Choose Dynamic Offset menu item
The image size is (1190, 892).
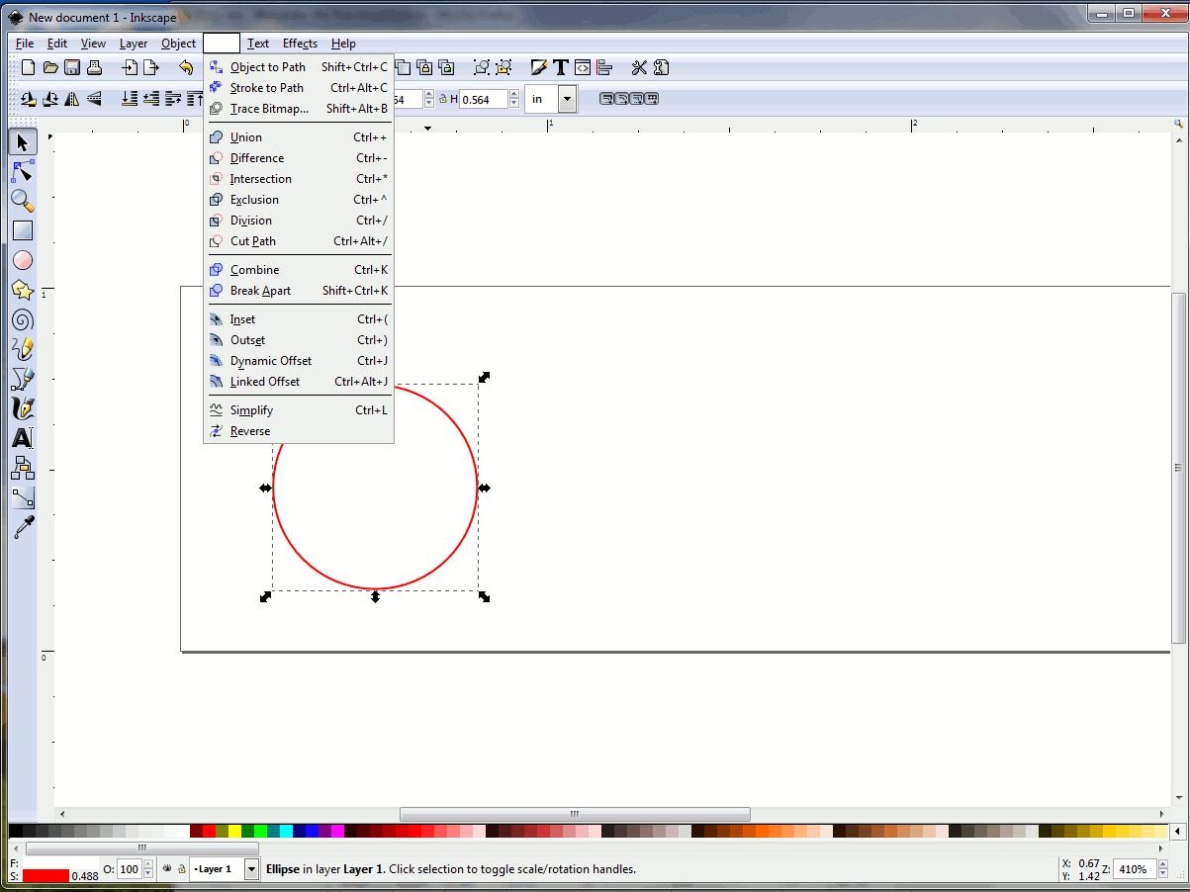299,361
